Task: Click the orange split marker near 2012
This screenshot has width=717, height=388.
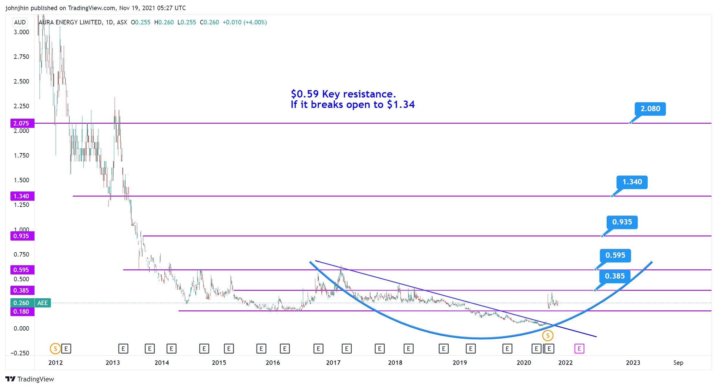Action: click(x=55, y=348)
